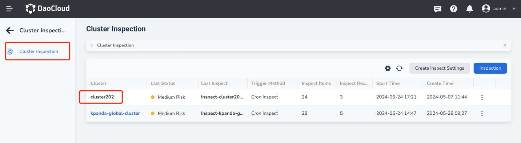
Task: Click the Create Inspect Settings button
Action: (x=440, y=68)
